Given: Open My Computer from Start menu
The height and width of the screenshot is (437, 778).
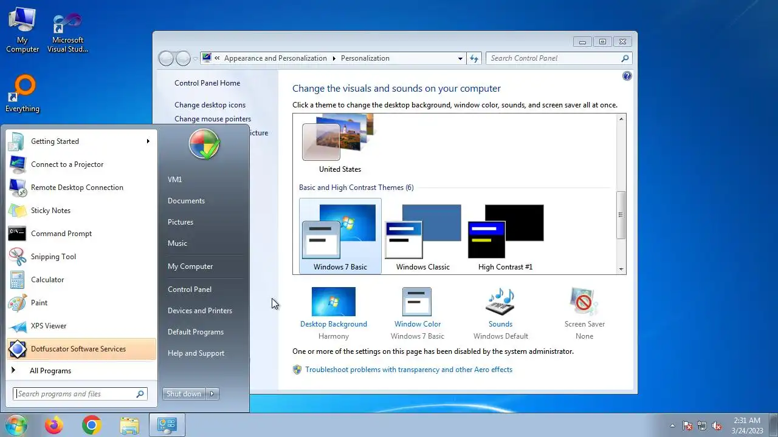Looking at the screenshot, I should (190, 266).
